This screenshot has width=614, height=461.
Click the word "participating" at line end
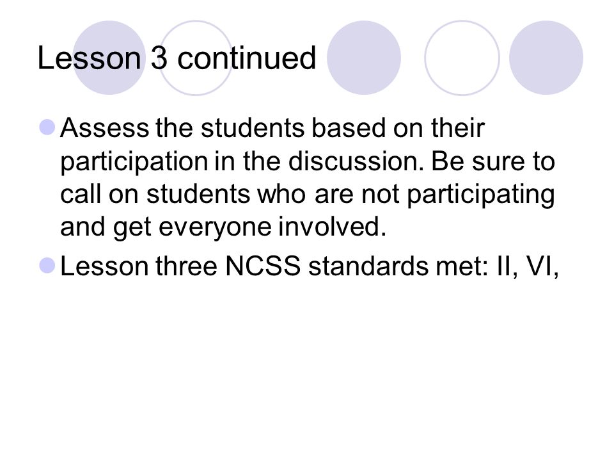(x=481, y=195)
